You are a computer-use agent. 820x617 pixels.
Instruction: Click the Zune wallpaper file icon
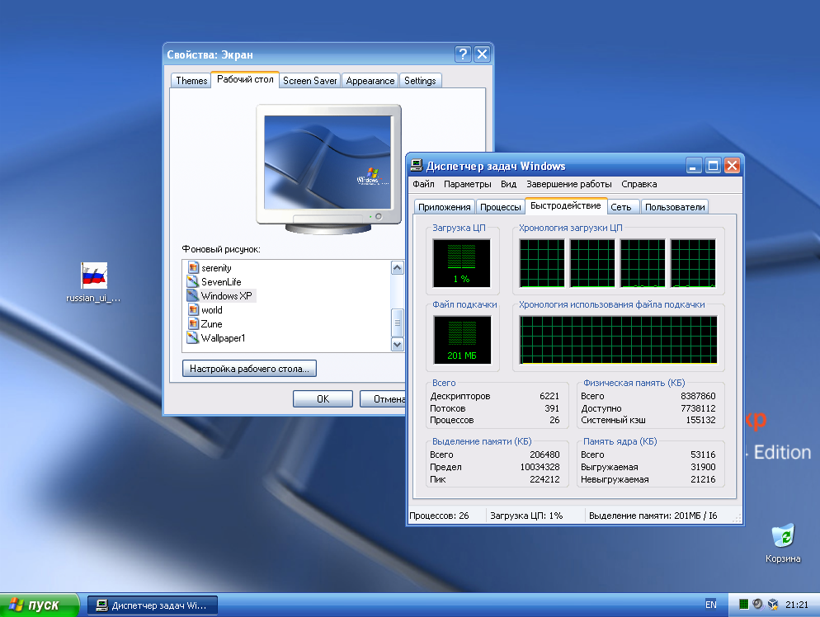pos(193,323)
